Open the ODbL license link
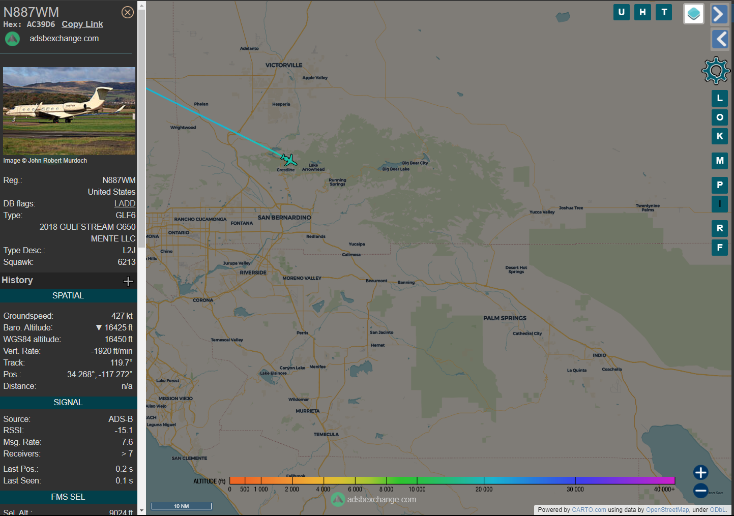 pyautogui.click(x=718, y=510)
